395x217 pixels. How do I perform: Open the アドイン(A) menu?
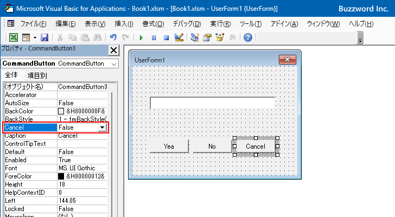tap(284, 24)
